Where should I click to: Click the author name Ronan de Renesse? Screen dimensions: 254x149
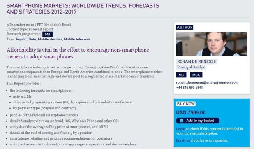[196, 61]
